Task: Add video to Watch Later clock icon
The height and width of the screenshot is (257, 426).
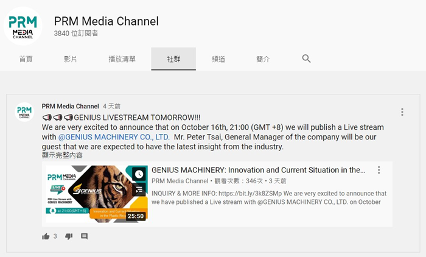Action: point(139,174)
